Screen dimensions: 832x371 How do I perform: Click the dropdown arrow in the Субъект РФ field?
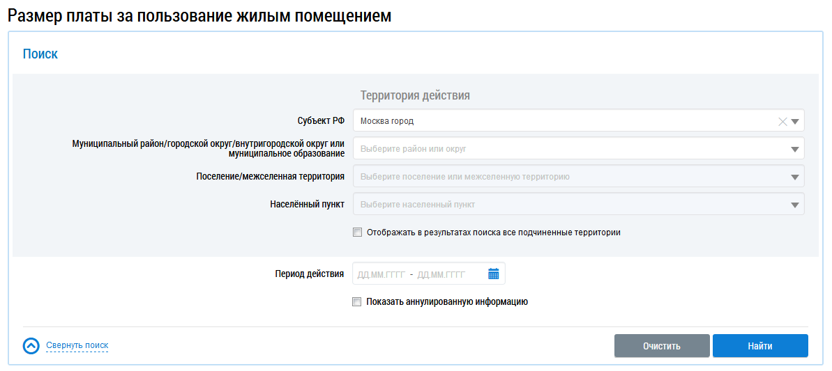tap(794, 121)
